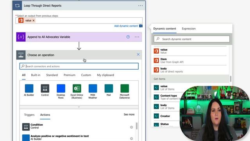
Task: Click the Loop Through Direct Reports loop icon
Action: [17, 5]
